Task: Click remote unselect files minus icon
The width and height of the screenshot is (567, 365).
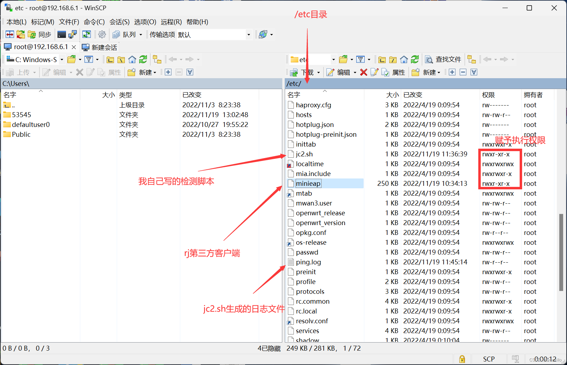Action: coord(463,72)
